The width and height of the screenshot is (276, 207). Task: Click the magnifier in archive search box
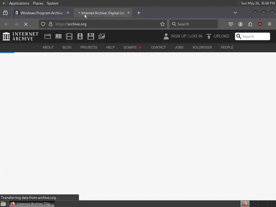[x=239, y=36]
